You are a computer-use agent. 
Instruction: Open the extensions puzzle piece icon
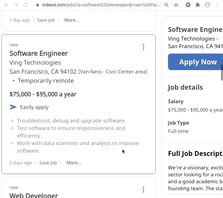tap(198, 5)
